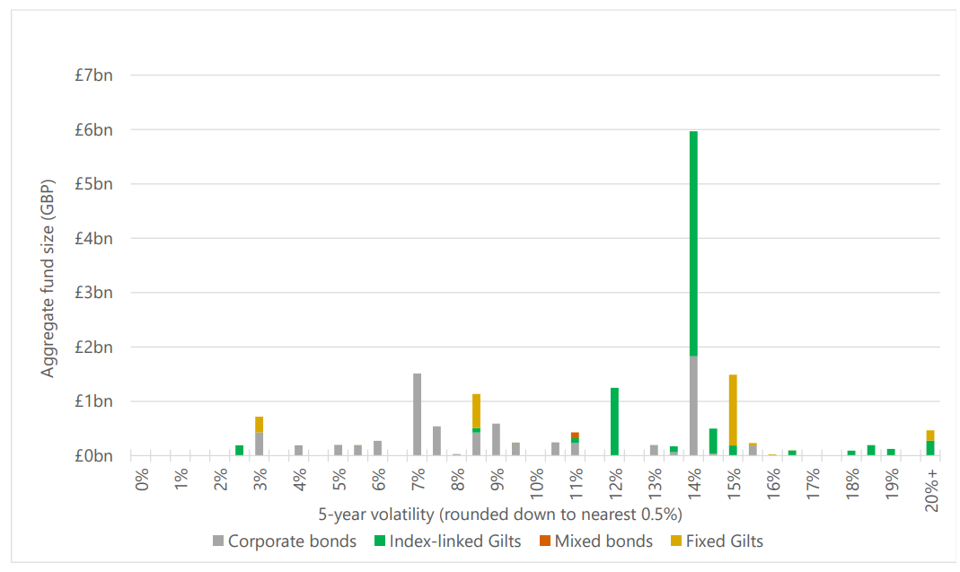Screen dimensions: 960x572
Task: Select the Corporate bonds legend label
Action: [x=292, y=541]
